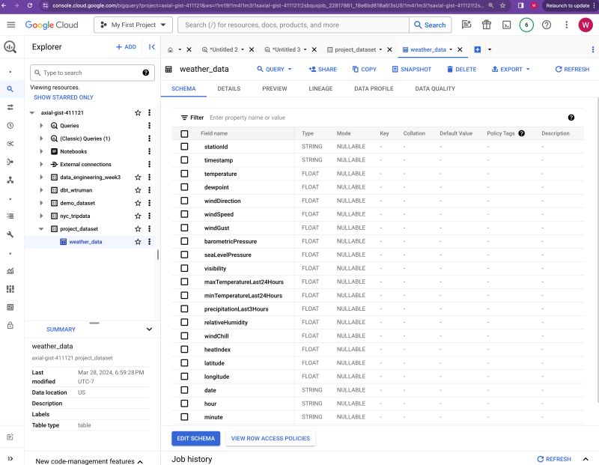This screenshot has height=465, width=599.
Task: Collapse the axial-gist-411121 project node
Action: [x=32, y=113]
